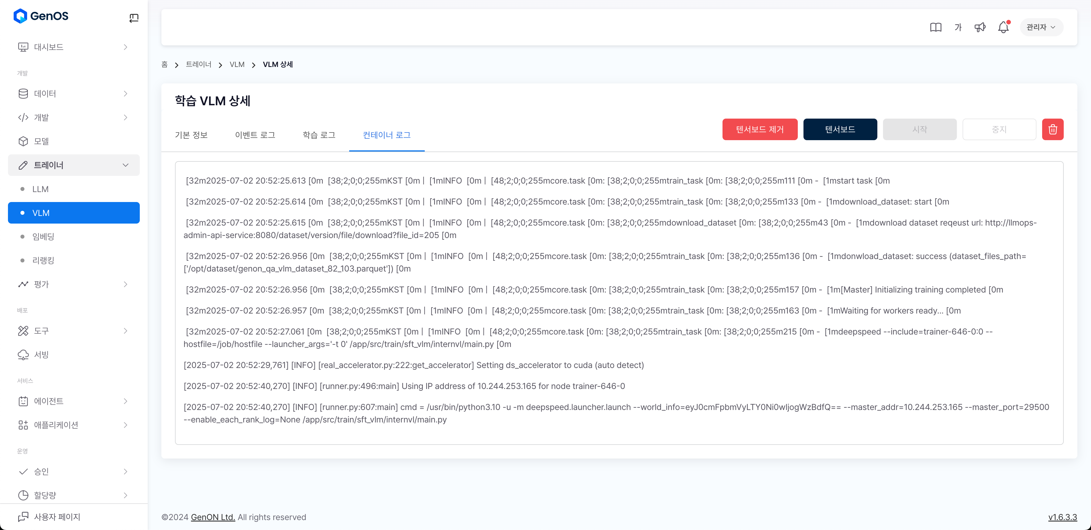Click the megaphone announcements icon

click(980, 28)
